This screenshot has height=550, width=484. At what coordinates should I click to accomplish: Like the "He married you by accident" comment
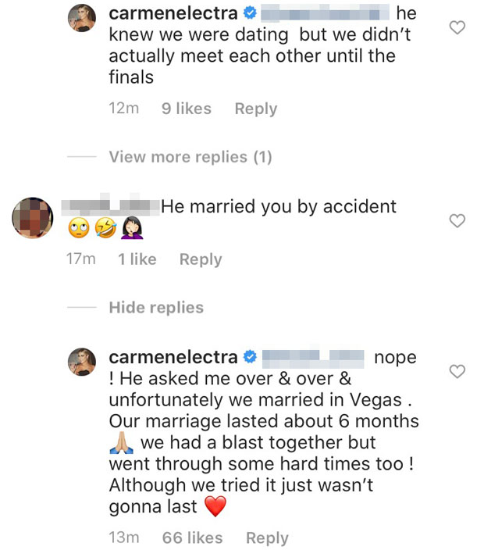458,221
